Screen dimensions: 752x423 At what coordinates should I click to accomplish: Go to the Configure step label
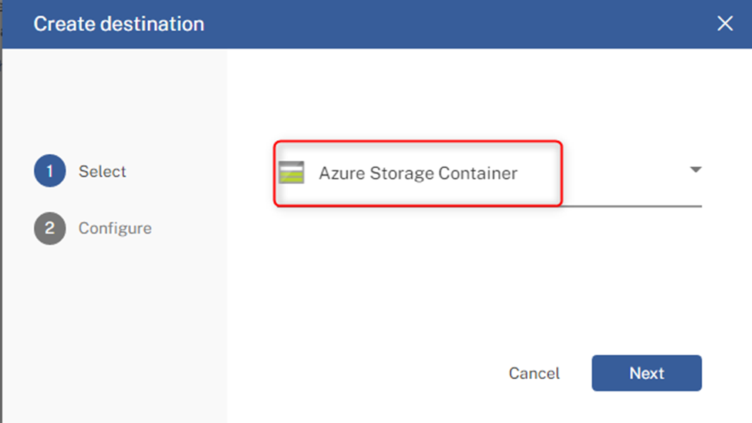[x=115, y=229]
